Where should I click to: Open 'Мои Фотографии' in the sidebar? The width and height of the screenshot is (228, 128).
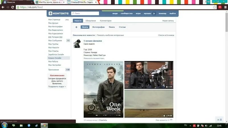(x=55, y=26)
